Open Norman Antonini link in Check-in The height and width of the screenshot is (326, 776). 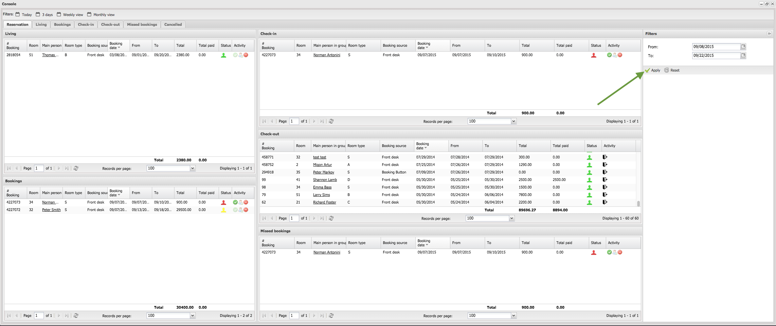coord(327,55)
